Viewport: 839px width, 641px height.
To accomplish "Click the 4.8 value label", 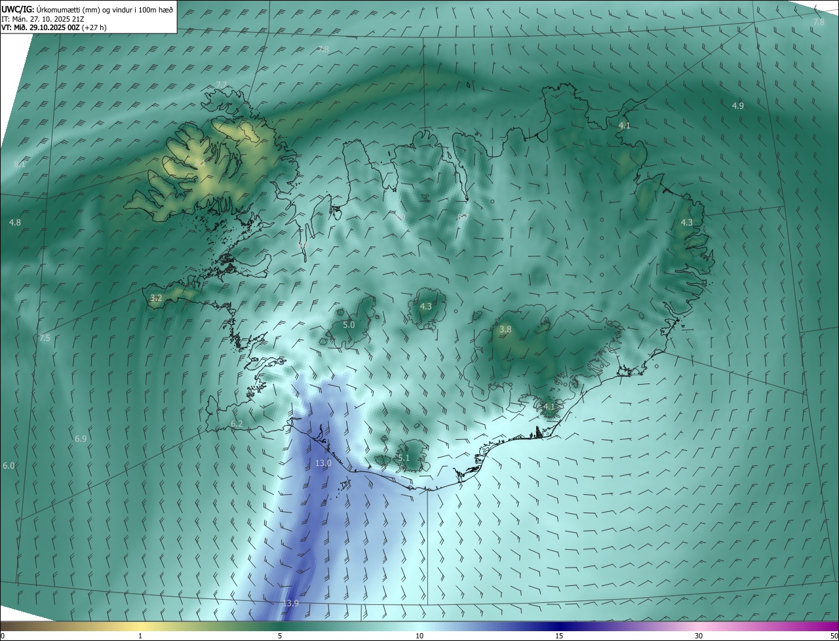I will [x=15, y=222].
